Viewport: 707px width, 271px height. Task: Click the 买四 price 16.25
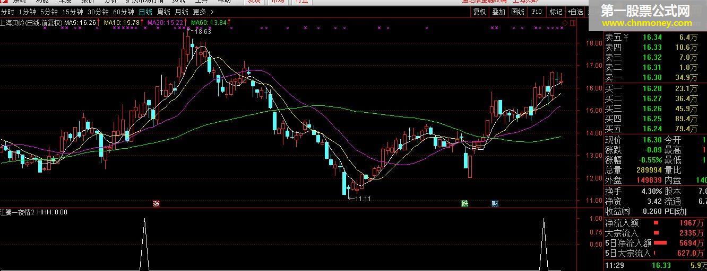click(652, 119)
